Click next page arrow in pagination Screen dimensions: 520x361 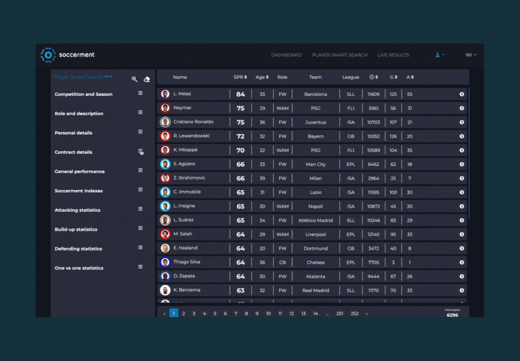[367, 314]
